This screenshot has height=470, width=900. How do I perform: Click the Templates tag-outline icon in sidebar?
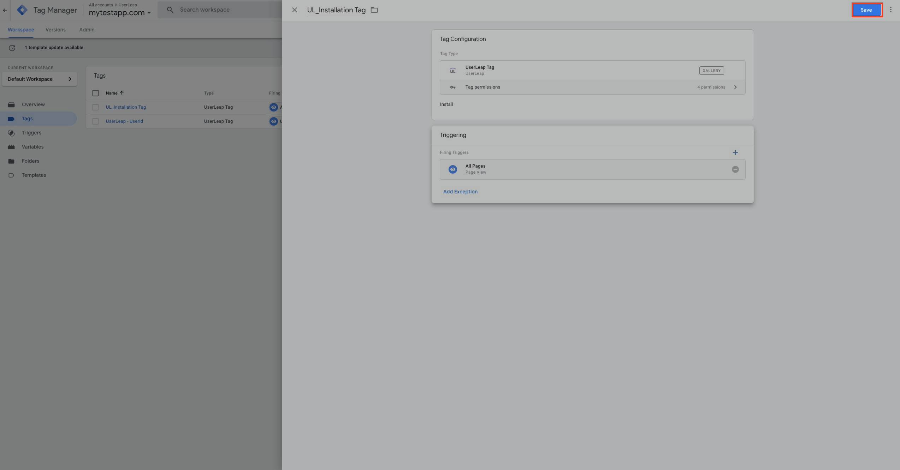coord(11,175)
